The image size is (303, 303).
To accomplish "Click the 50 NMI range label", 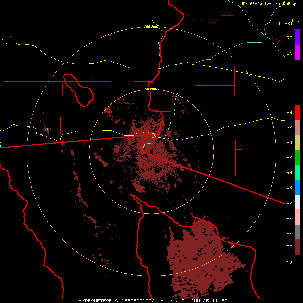I will click(x=151, y=89).
